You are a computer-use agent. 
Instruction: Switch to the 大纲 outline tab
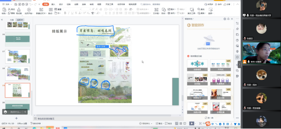click(x=12, y=20)
